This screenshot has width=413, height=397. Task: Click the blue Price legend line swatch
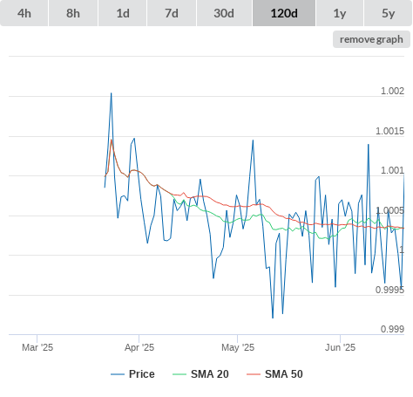pos(118,374)
